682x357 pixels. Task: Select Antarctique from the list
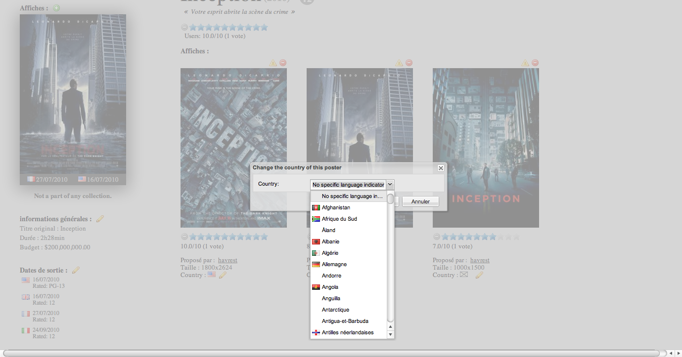point(348,310)
